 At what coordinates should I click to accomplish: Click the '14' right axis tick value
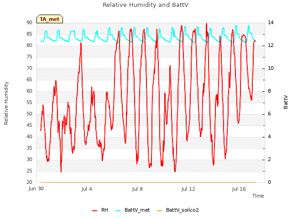click(271, 22)
